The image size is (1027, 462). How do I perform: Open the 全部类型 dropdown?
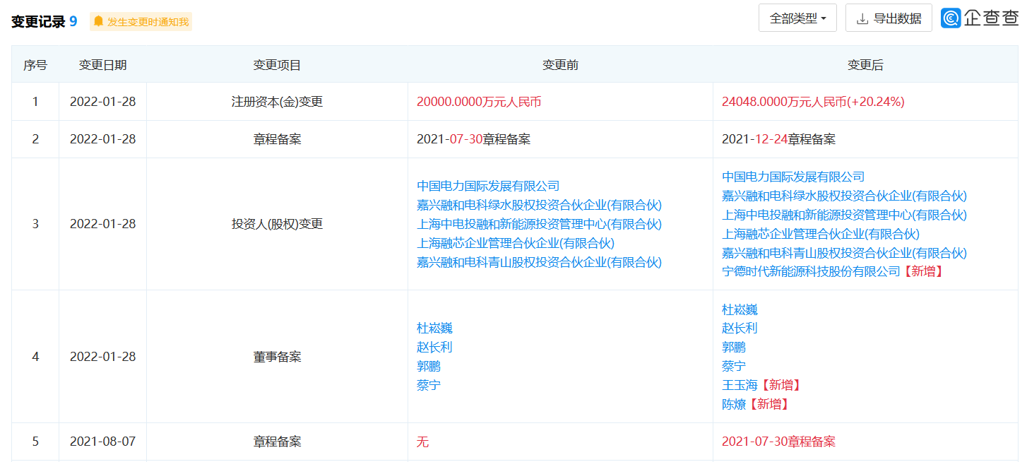click(797, 18)
